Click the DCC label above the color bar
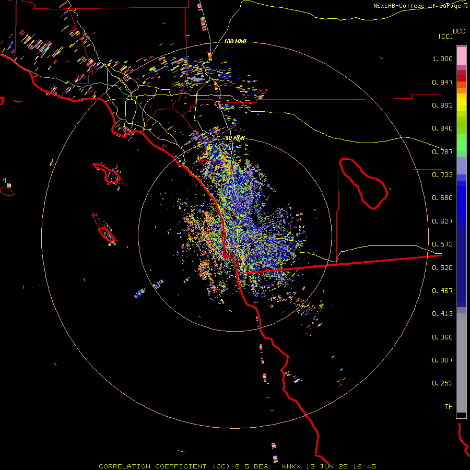 tap(459, 31)
